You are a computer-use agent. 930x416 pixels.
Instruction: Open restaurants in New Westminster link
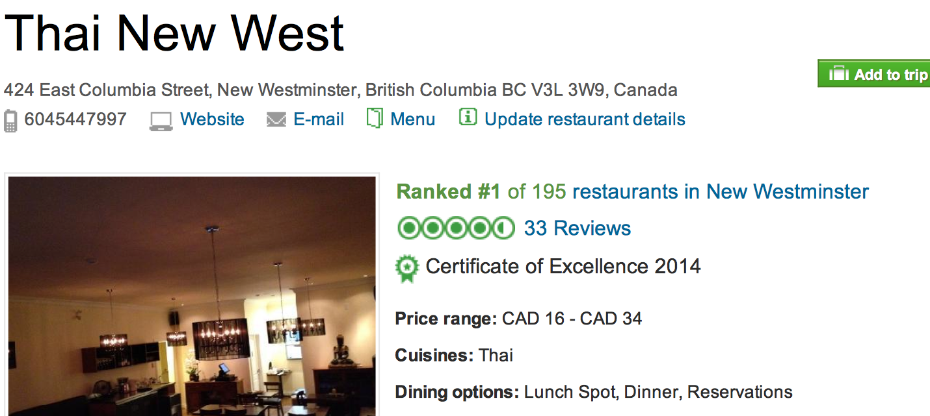click(721, 192)
